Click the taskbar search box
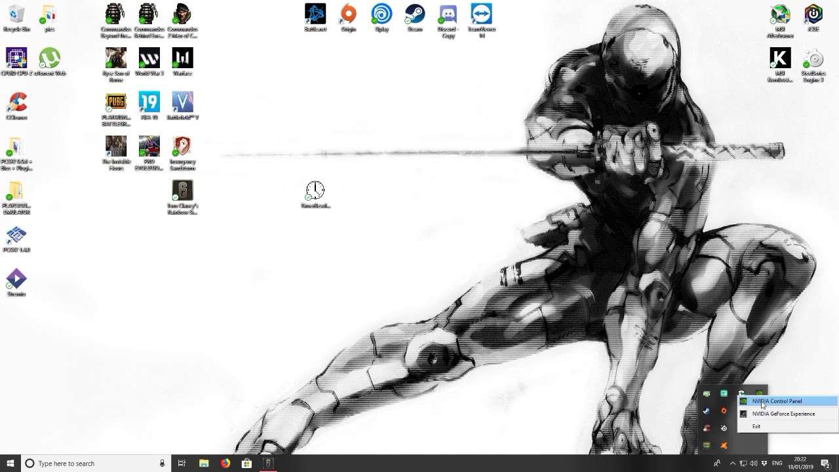The height and width of the screenshot is (472, 839). pos(96,463)
